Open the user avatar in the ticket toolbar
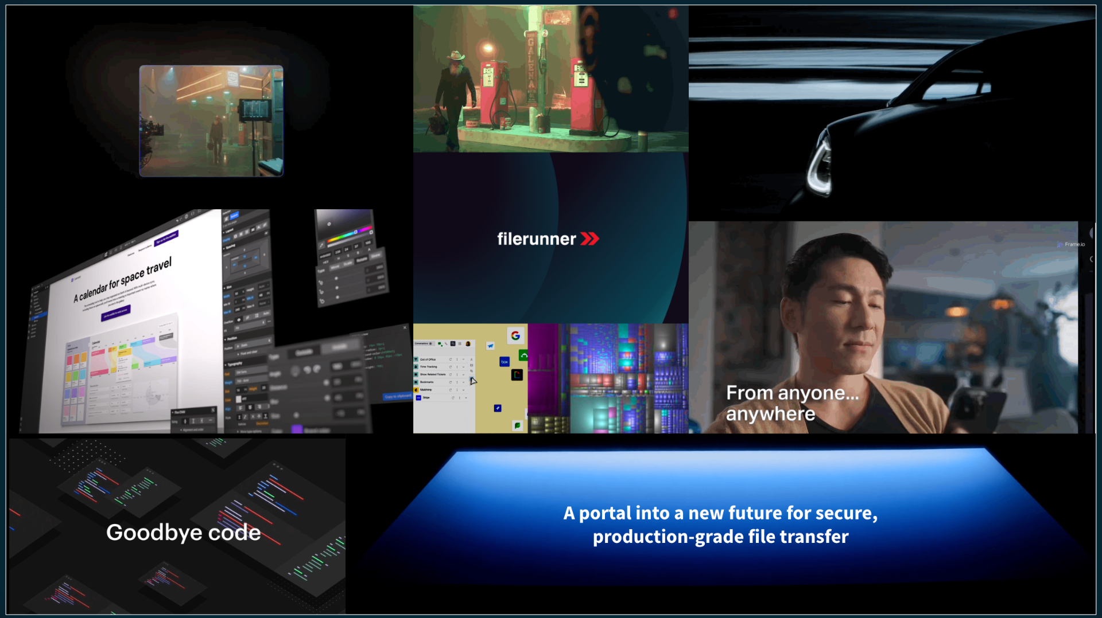Viewport: 1102px width, 618px height. pyautogui.click(x=468, y=343)
